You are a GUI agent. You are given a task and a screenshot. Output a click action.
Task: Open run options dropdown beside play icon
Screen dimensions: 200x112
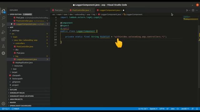190,10
